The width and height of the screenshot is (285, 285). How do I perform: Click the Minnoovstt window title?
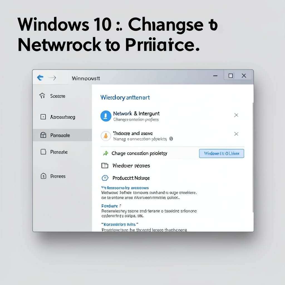click(86, 78)
